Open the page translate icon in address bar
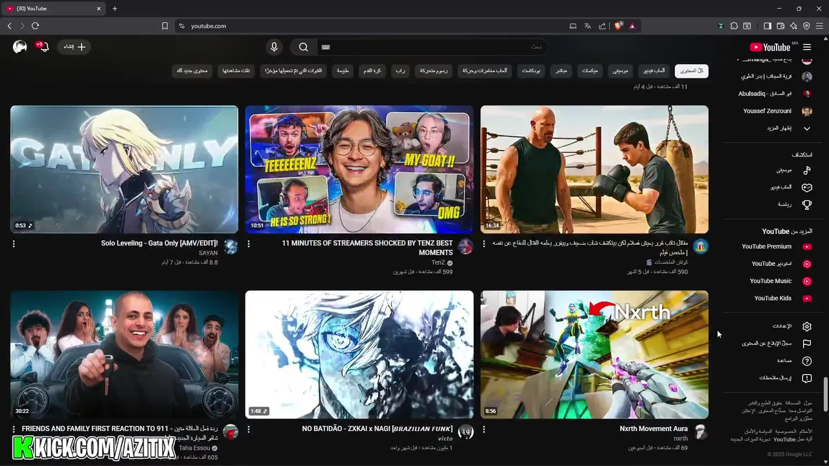 [x=587, y=26]
